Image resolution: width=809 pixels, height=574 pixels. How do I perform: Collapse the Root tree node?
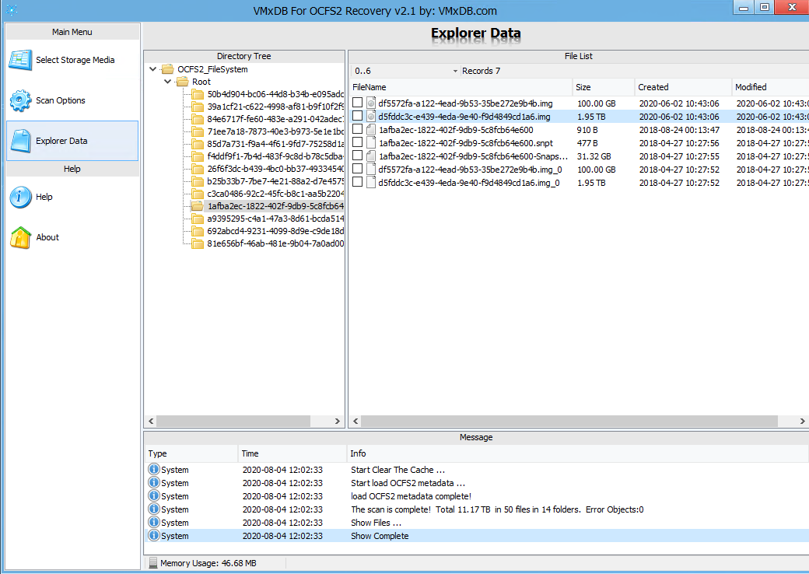coord(168,82)
